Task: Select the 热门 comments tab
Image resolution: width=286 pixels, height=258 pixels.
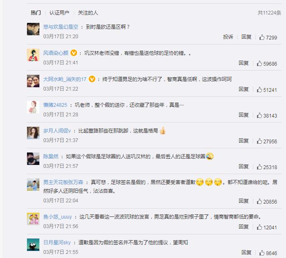Action: tap(36, 13)
